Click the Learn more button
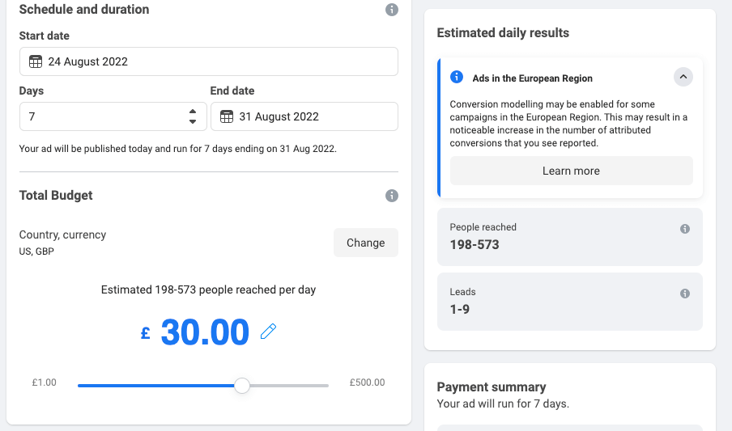Screen dimensions: 732x431 click(x=571, y=171)
